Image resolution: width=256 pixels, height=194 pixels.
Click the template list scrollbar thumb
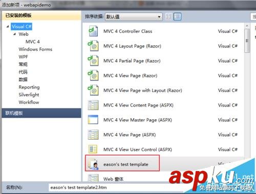coord(247,40)
